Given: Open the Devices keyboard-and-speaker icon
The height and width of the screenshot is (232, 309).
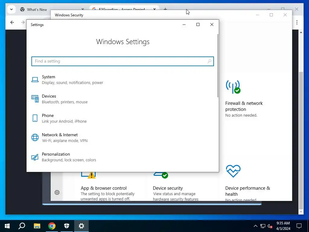Looking at the screenshot, I should tap(35, 99).
